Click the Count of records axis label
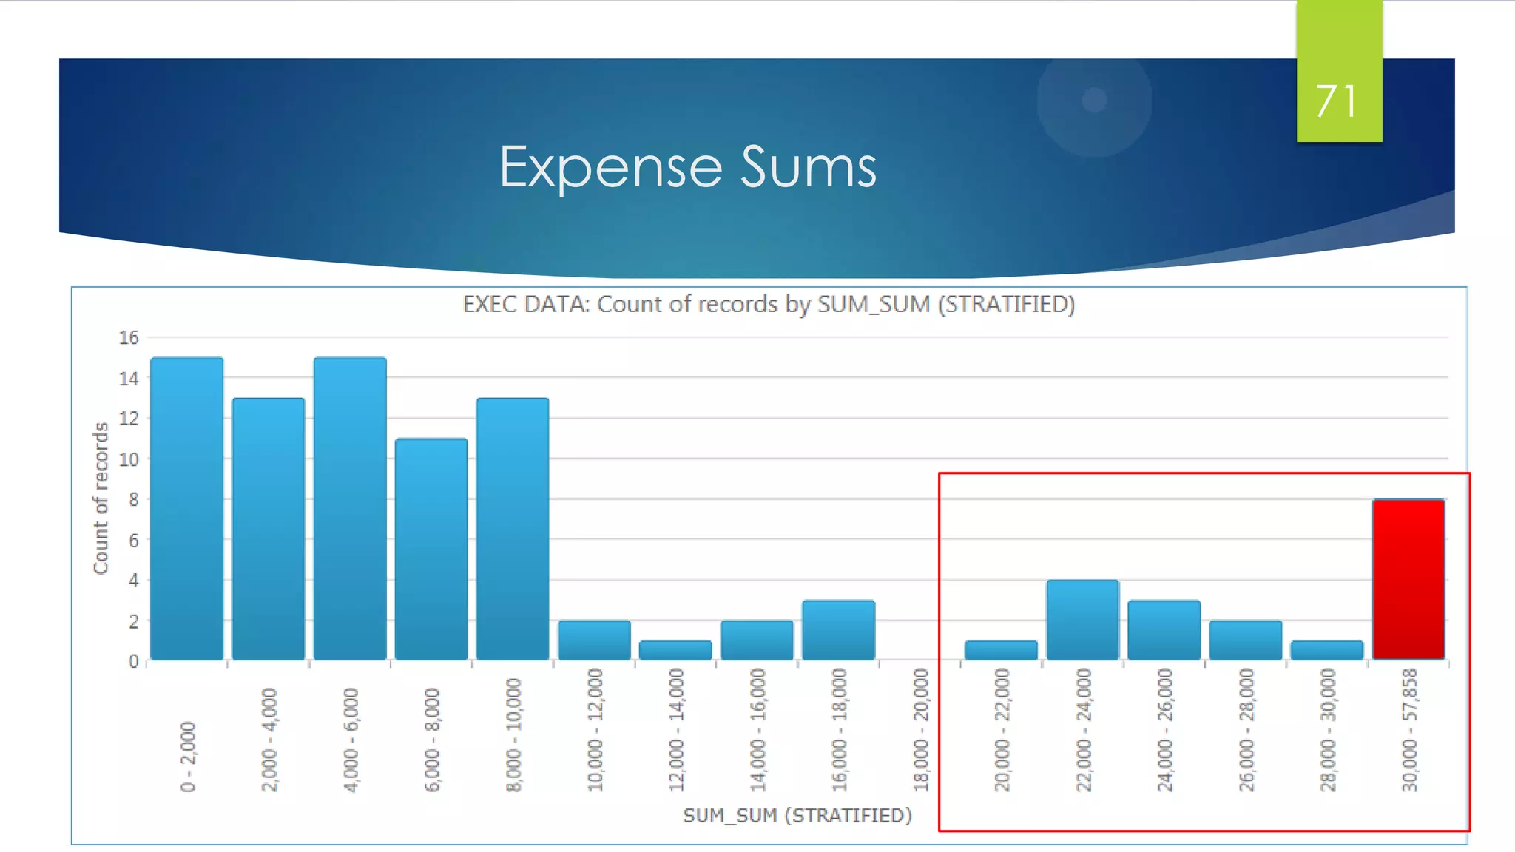This screenshot has width=1515, height=852. coord(101,498)
